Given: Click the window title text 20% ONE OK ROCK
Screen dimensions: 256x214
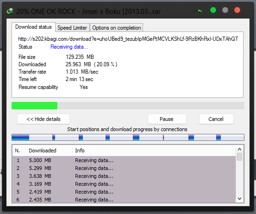Looking at the screenshot, I should point(88,12).
